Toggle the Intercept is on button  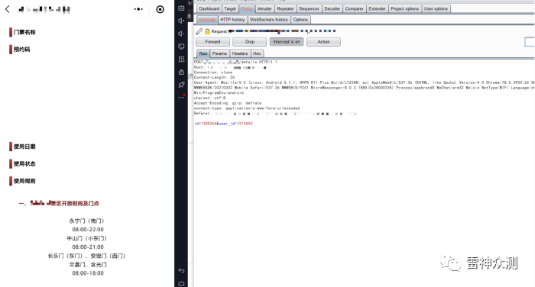(x=287, y=42)
